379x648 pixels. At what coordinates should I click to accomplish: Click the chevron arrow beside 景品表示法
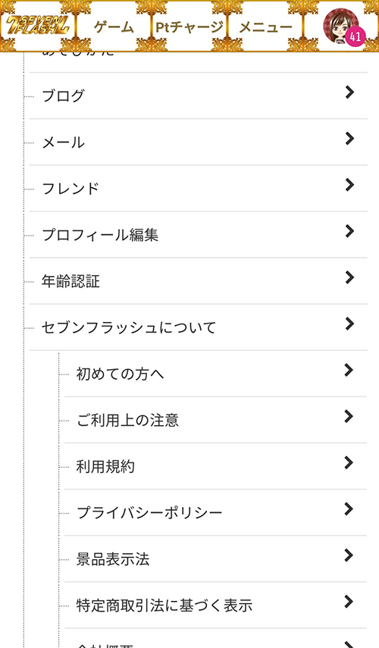click(x=349, y=555)
